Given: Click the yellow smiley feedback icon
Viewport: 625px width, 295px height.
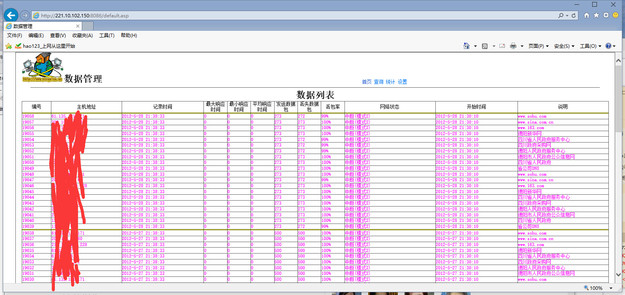Looking at the screenshot, I should click(x=616, y=15).
